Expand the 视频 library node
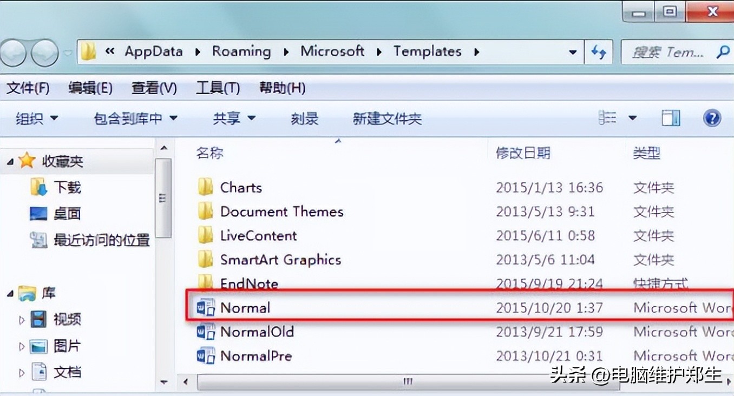The image size is (734, 396). point(22,320)
